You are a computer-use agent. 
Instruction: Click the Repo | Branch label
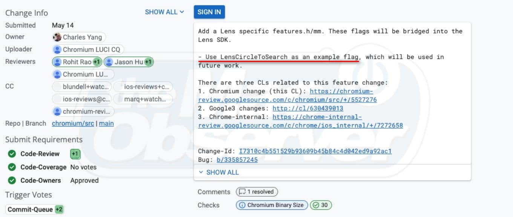point(26,124)
